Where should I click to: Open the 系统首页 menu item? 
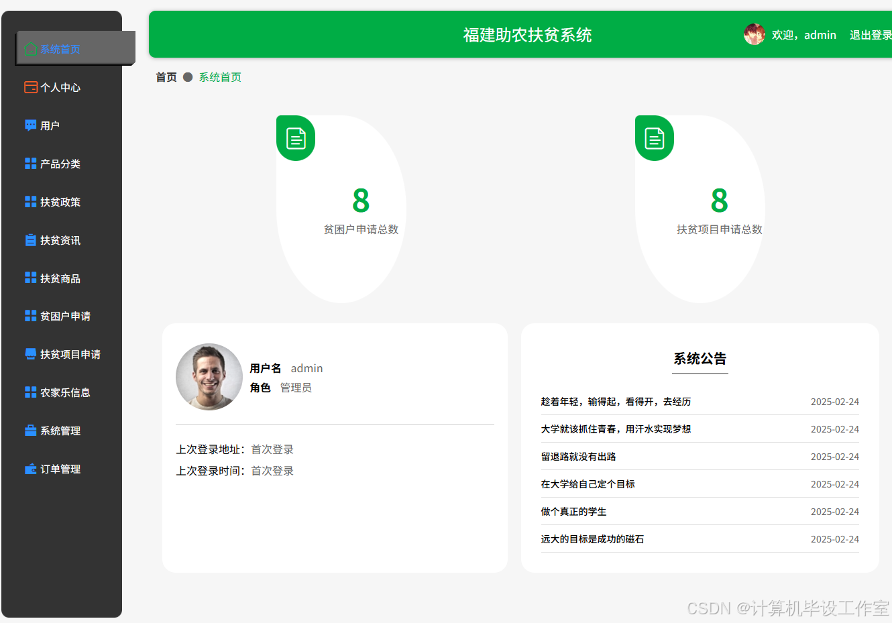[75, 48]
